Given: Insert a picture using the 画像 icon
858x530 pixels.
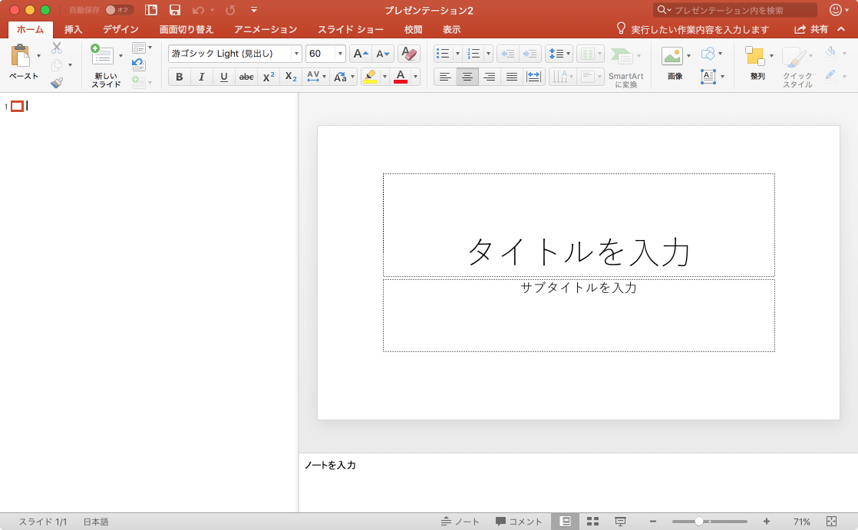Looking at the screenshot, I should pos(672,57).
